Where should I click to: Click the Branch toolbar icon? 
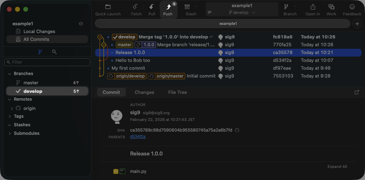click(286, 7)
